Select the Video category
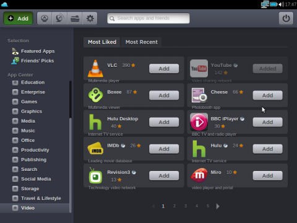This screenshot has width=297, height=223. click(x=35, y=208)
